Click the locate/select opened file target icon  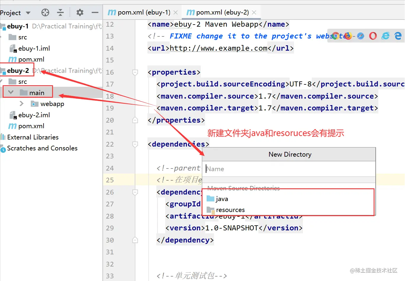click(x=45, y=12)
